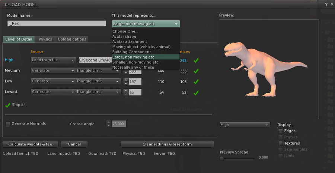This screenshot has width=335, height=173.
Task: Open the Lowest row Triangle Limit dropdown
Action: [x=98, y=92]
